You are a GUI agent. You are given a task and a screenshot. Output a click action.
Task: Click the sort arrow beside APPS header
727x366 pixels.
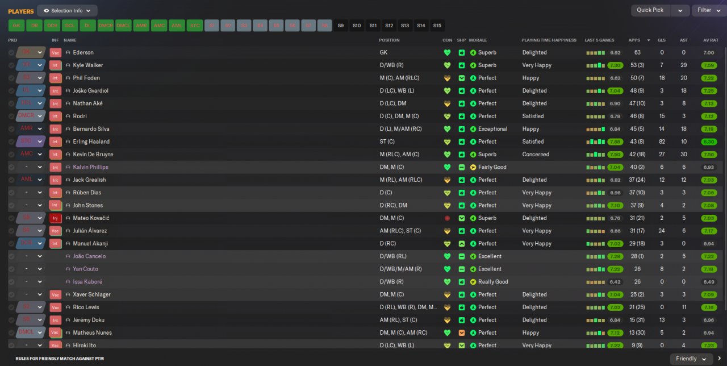[649, 40]
